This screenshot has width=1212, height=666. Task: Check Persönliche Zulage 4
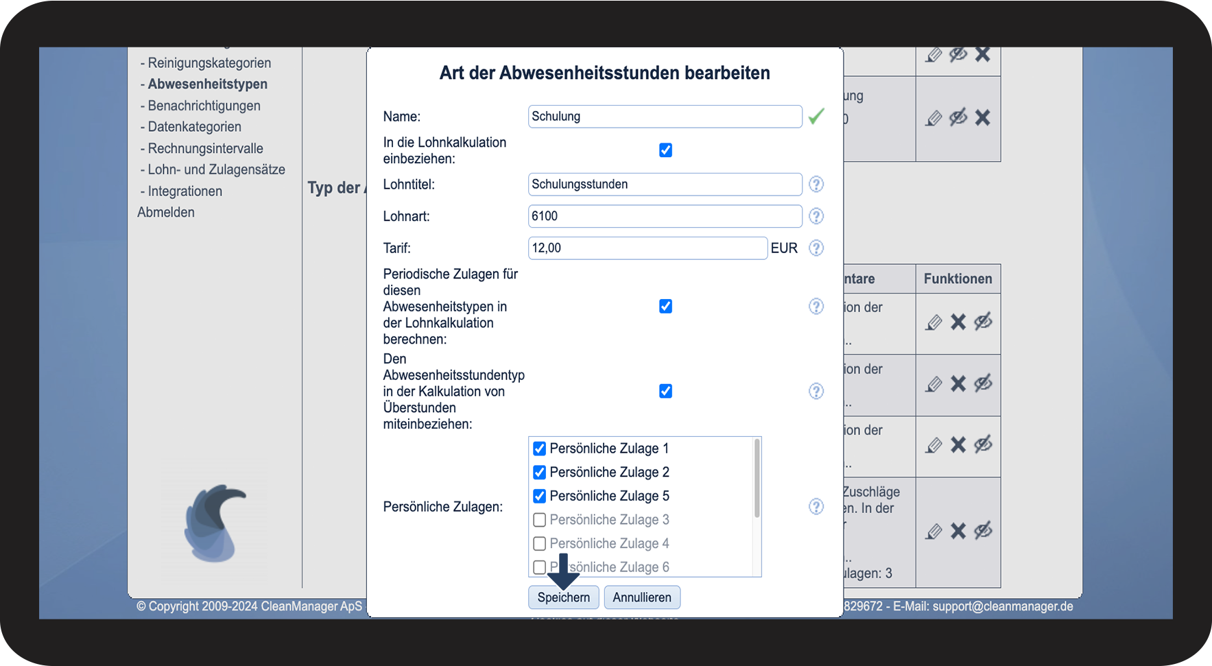pyautogui.click(x=540, y=544)
